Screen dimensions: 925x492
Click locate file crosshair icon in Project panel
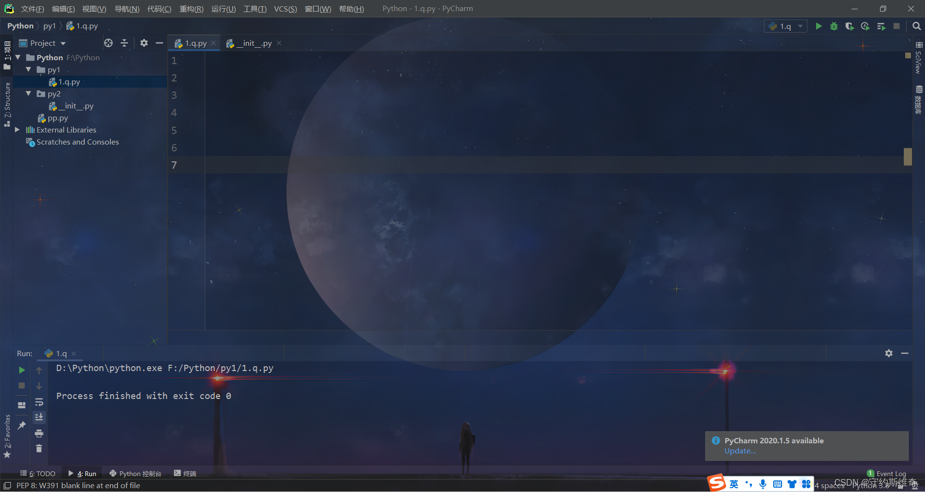pyautogui.click(x=108, y=43)
